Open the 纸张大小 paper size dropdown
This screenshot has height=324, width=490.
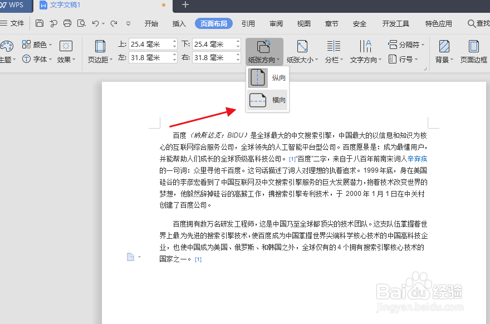pyautogui.click(x=302, y=52)
